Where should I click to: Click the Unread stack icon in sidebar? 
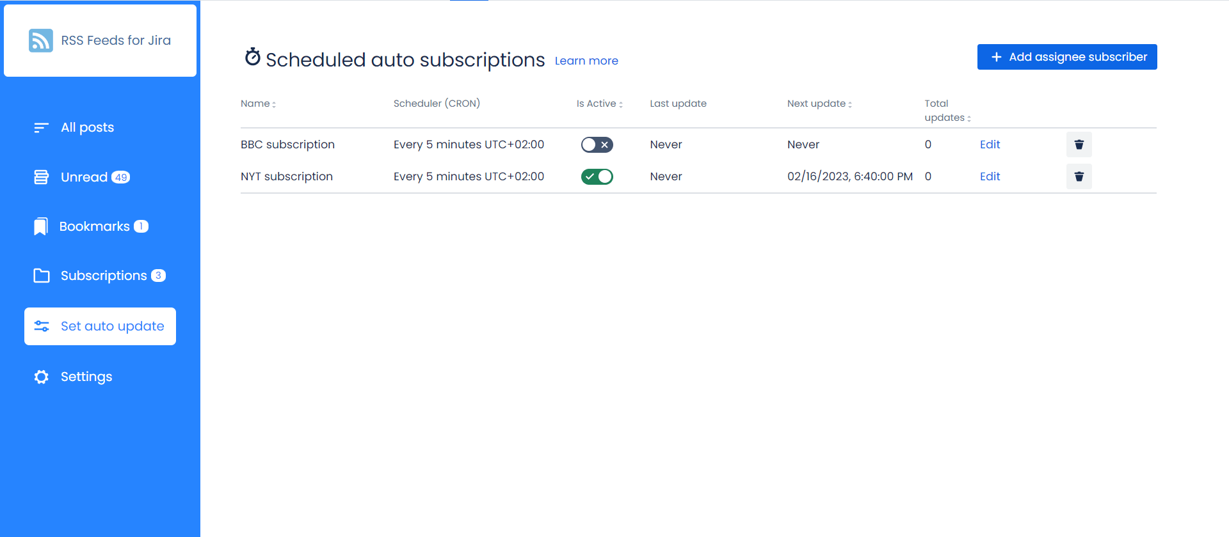coord(42,177)
